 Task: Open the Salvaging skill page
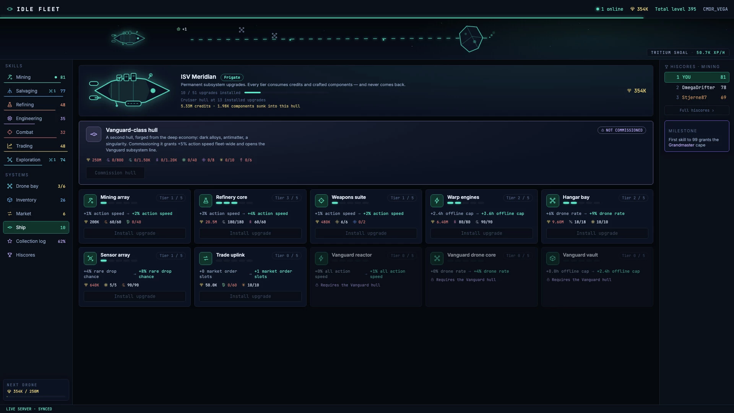[36, 91]
